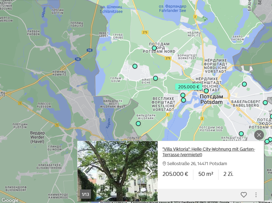Click the 2 Zi. rooms value
This screenshot has width=272, height=203.
coord(228,174)
